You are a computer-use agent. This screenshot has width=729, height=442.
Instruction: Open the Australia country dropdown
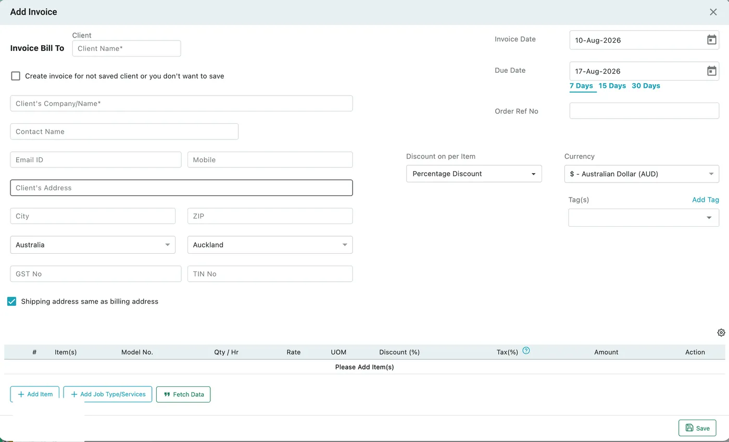point(93,245)
